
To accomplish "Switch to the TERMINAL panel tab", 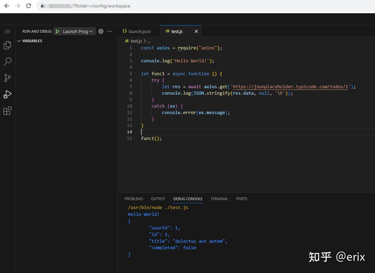I will (x=219, y=199).
